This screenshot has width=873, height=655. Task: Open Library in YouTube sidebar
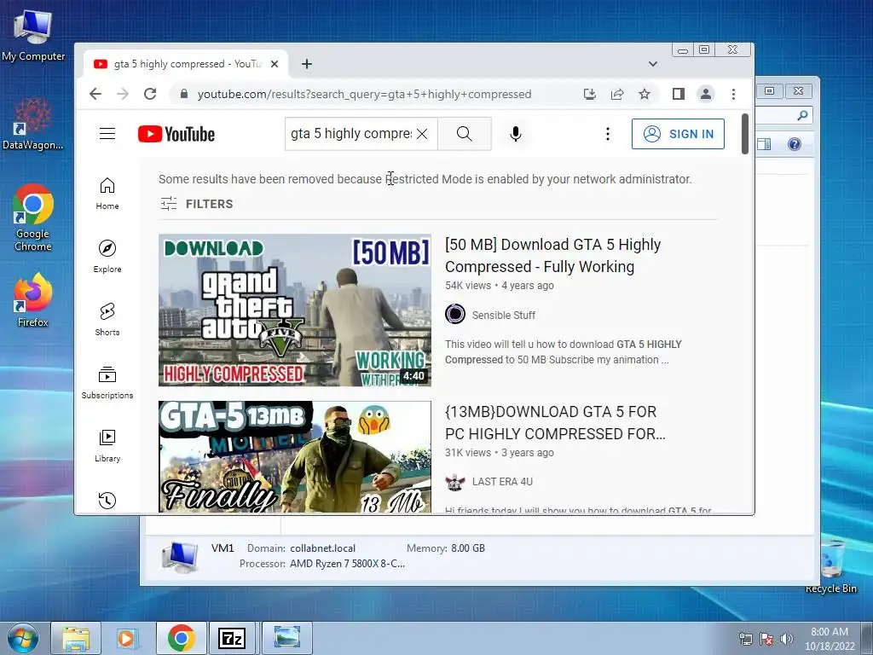coord(107,445)
